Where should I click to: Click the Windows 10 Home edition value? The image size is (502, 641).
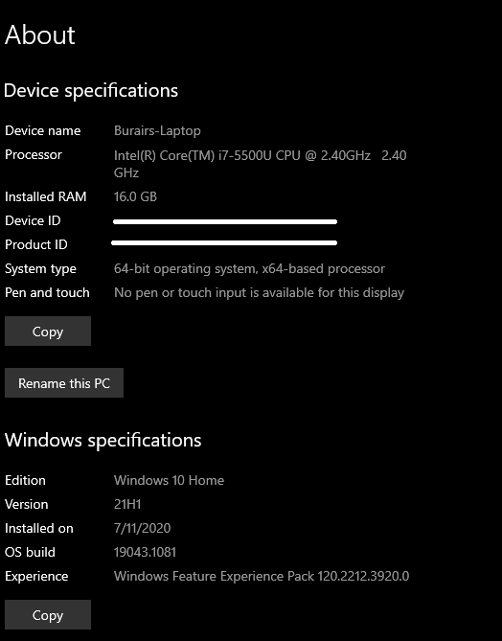[x=169, y=480]
